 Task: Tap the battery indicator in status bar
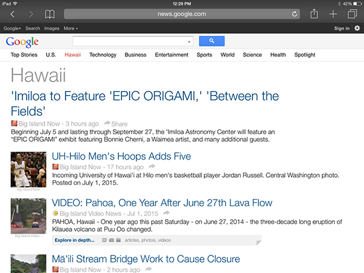[x=357, y=4]
